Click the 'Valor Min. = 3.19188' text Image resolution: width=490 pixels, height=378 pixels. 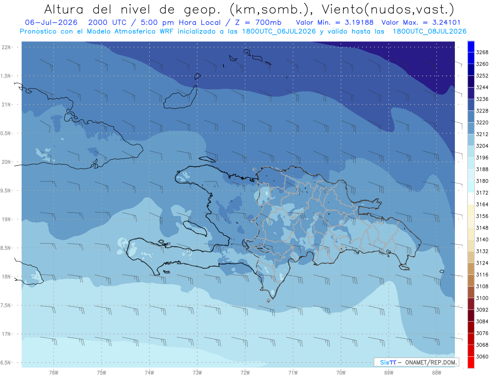point(336,22)
